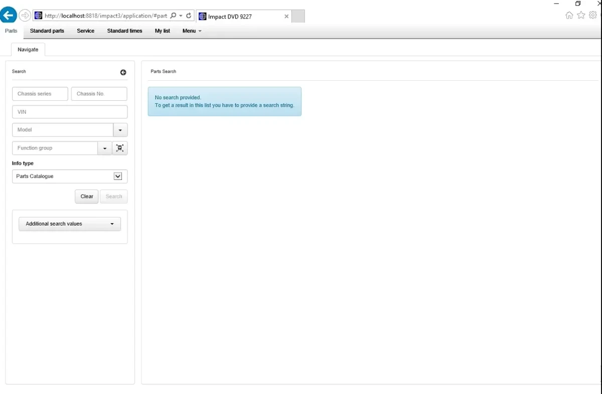Expand Additional search values dropdown

[70, 224]
